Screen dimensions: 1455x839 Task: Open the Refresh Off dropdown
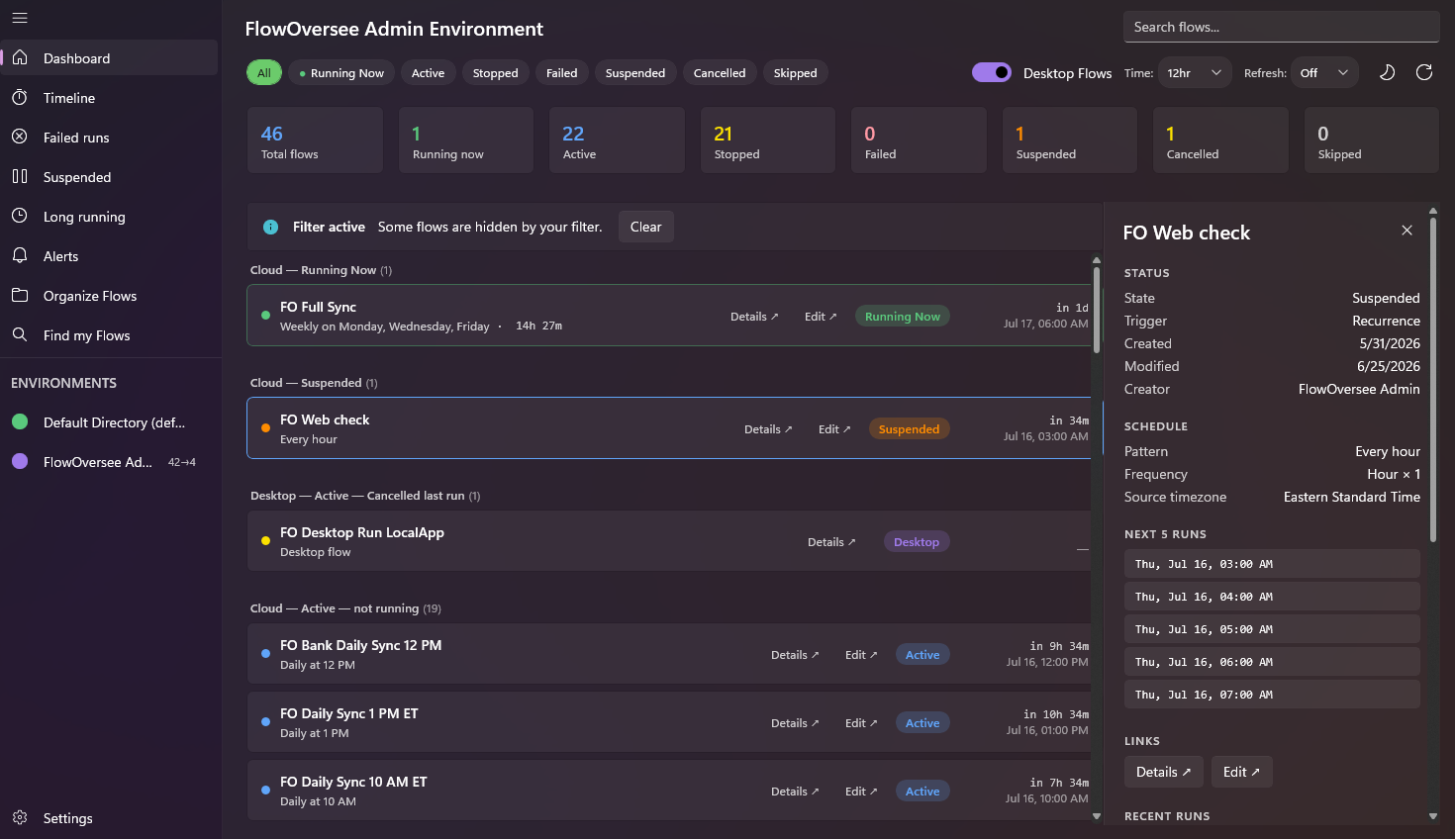(x=1324, y=72)
